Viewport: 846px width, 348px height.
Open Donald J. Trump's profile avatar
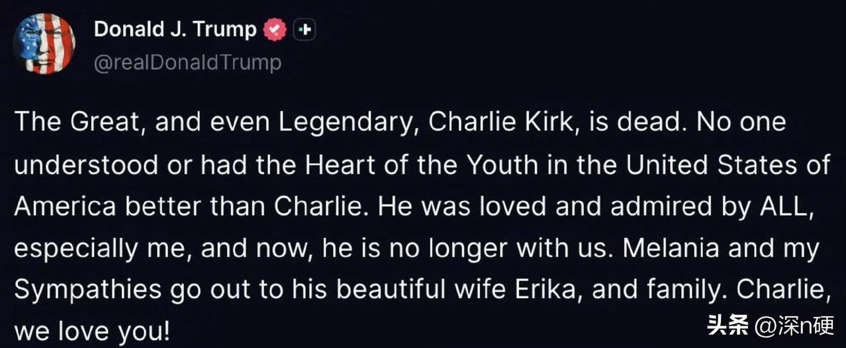pyautogui.click(x=44, y=44)
